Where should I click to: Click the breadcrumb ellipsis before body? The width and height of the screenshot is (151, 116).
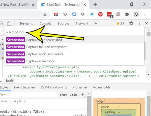coord(1,81)
